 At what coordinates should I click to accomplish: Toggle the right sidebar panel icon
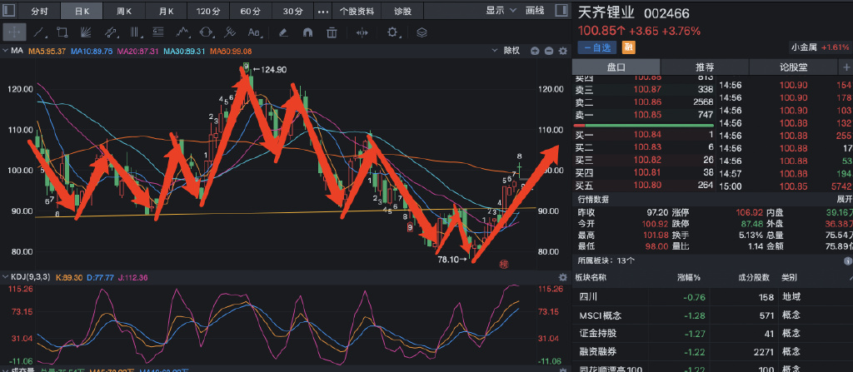(x=560, y=11)
